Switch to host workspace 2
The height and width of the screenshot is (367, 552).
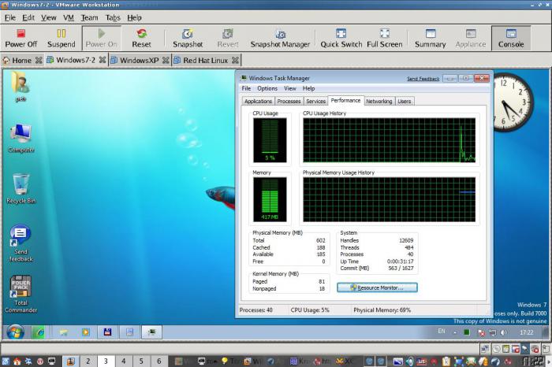88,361
